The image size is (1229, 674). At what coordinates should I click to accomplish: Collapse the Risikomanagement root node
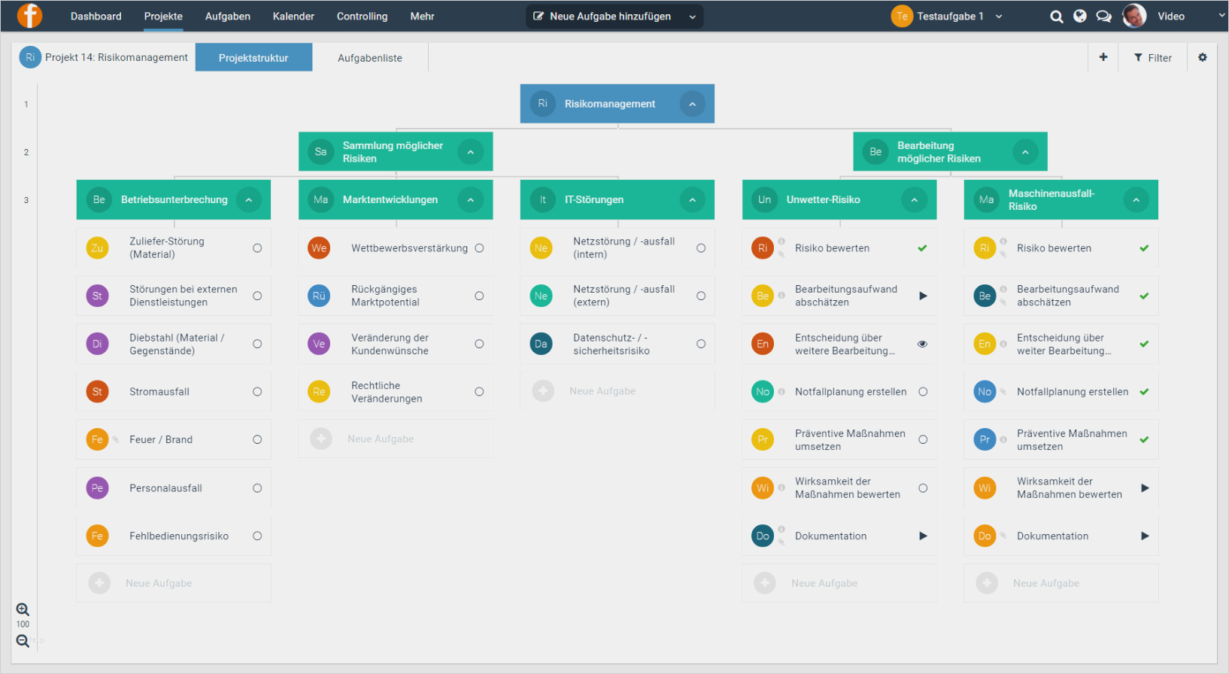tap(692, 104)
